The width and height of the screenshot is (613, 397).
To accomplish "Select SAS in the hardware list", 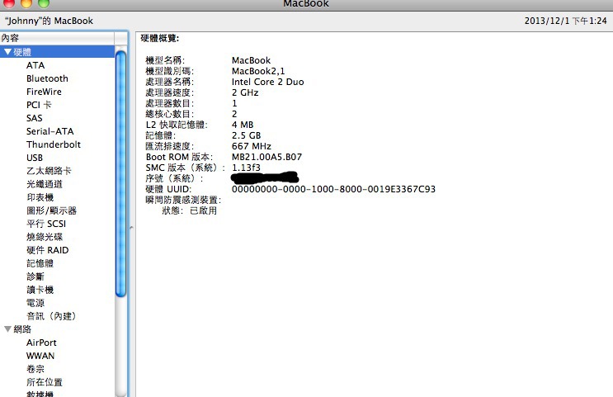I will 35,118.
